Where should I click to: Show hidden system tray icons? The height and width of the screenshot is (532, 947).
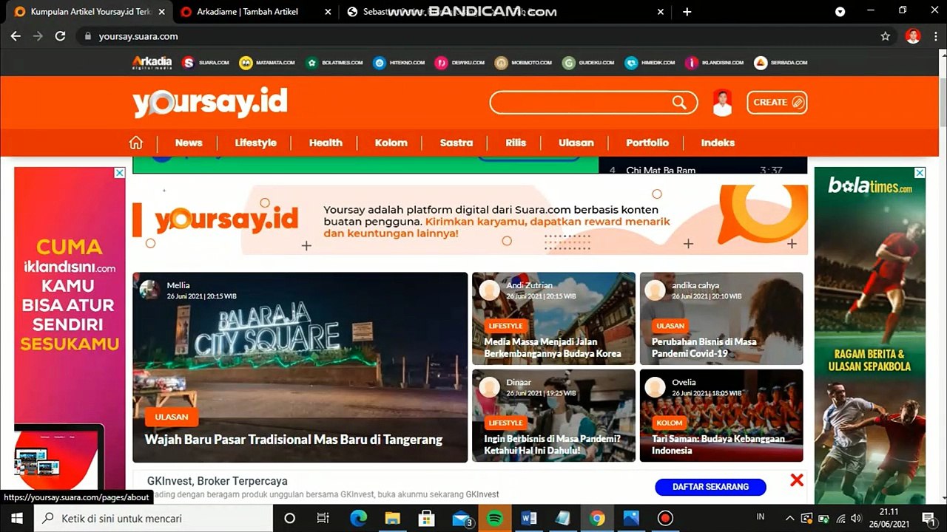[x=789, y=518]
